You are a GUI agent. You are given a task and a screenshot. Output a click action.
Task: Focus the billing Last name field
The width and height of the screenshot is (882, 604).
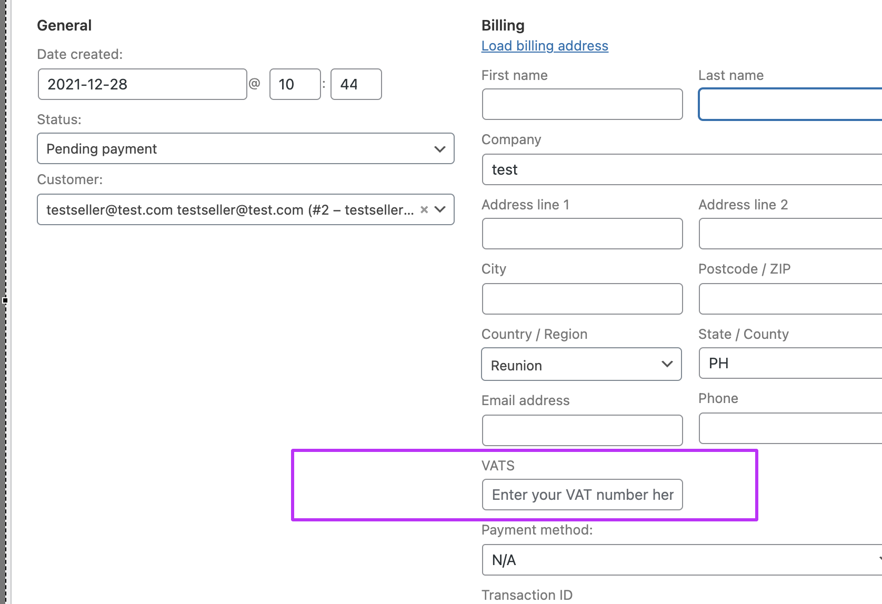point(789,104)
